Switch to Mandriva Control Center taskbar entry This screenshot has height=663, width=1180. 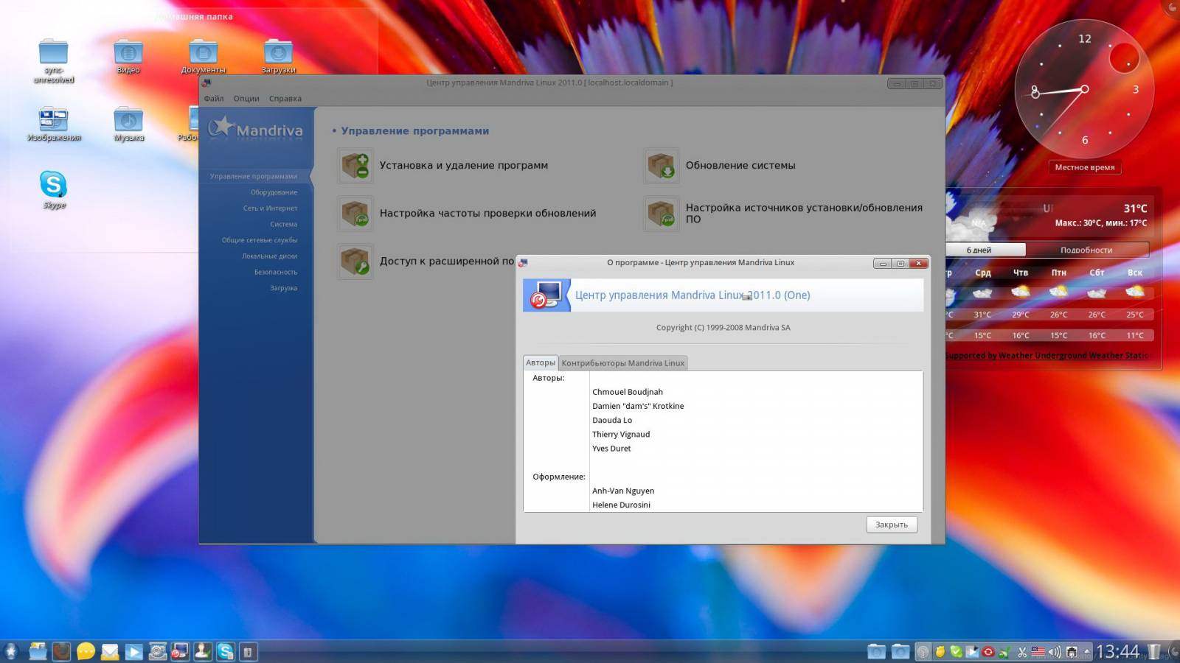click(180, 651)
